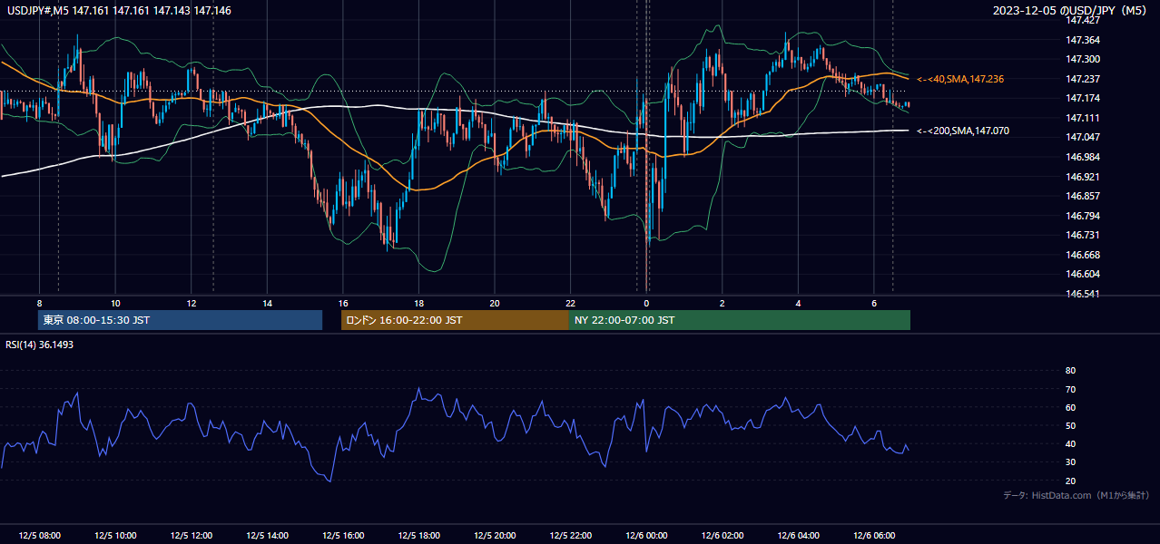Click price axis label 147.364

[x=1083, y=40]
